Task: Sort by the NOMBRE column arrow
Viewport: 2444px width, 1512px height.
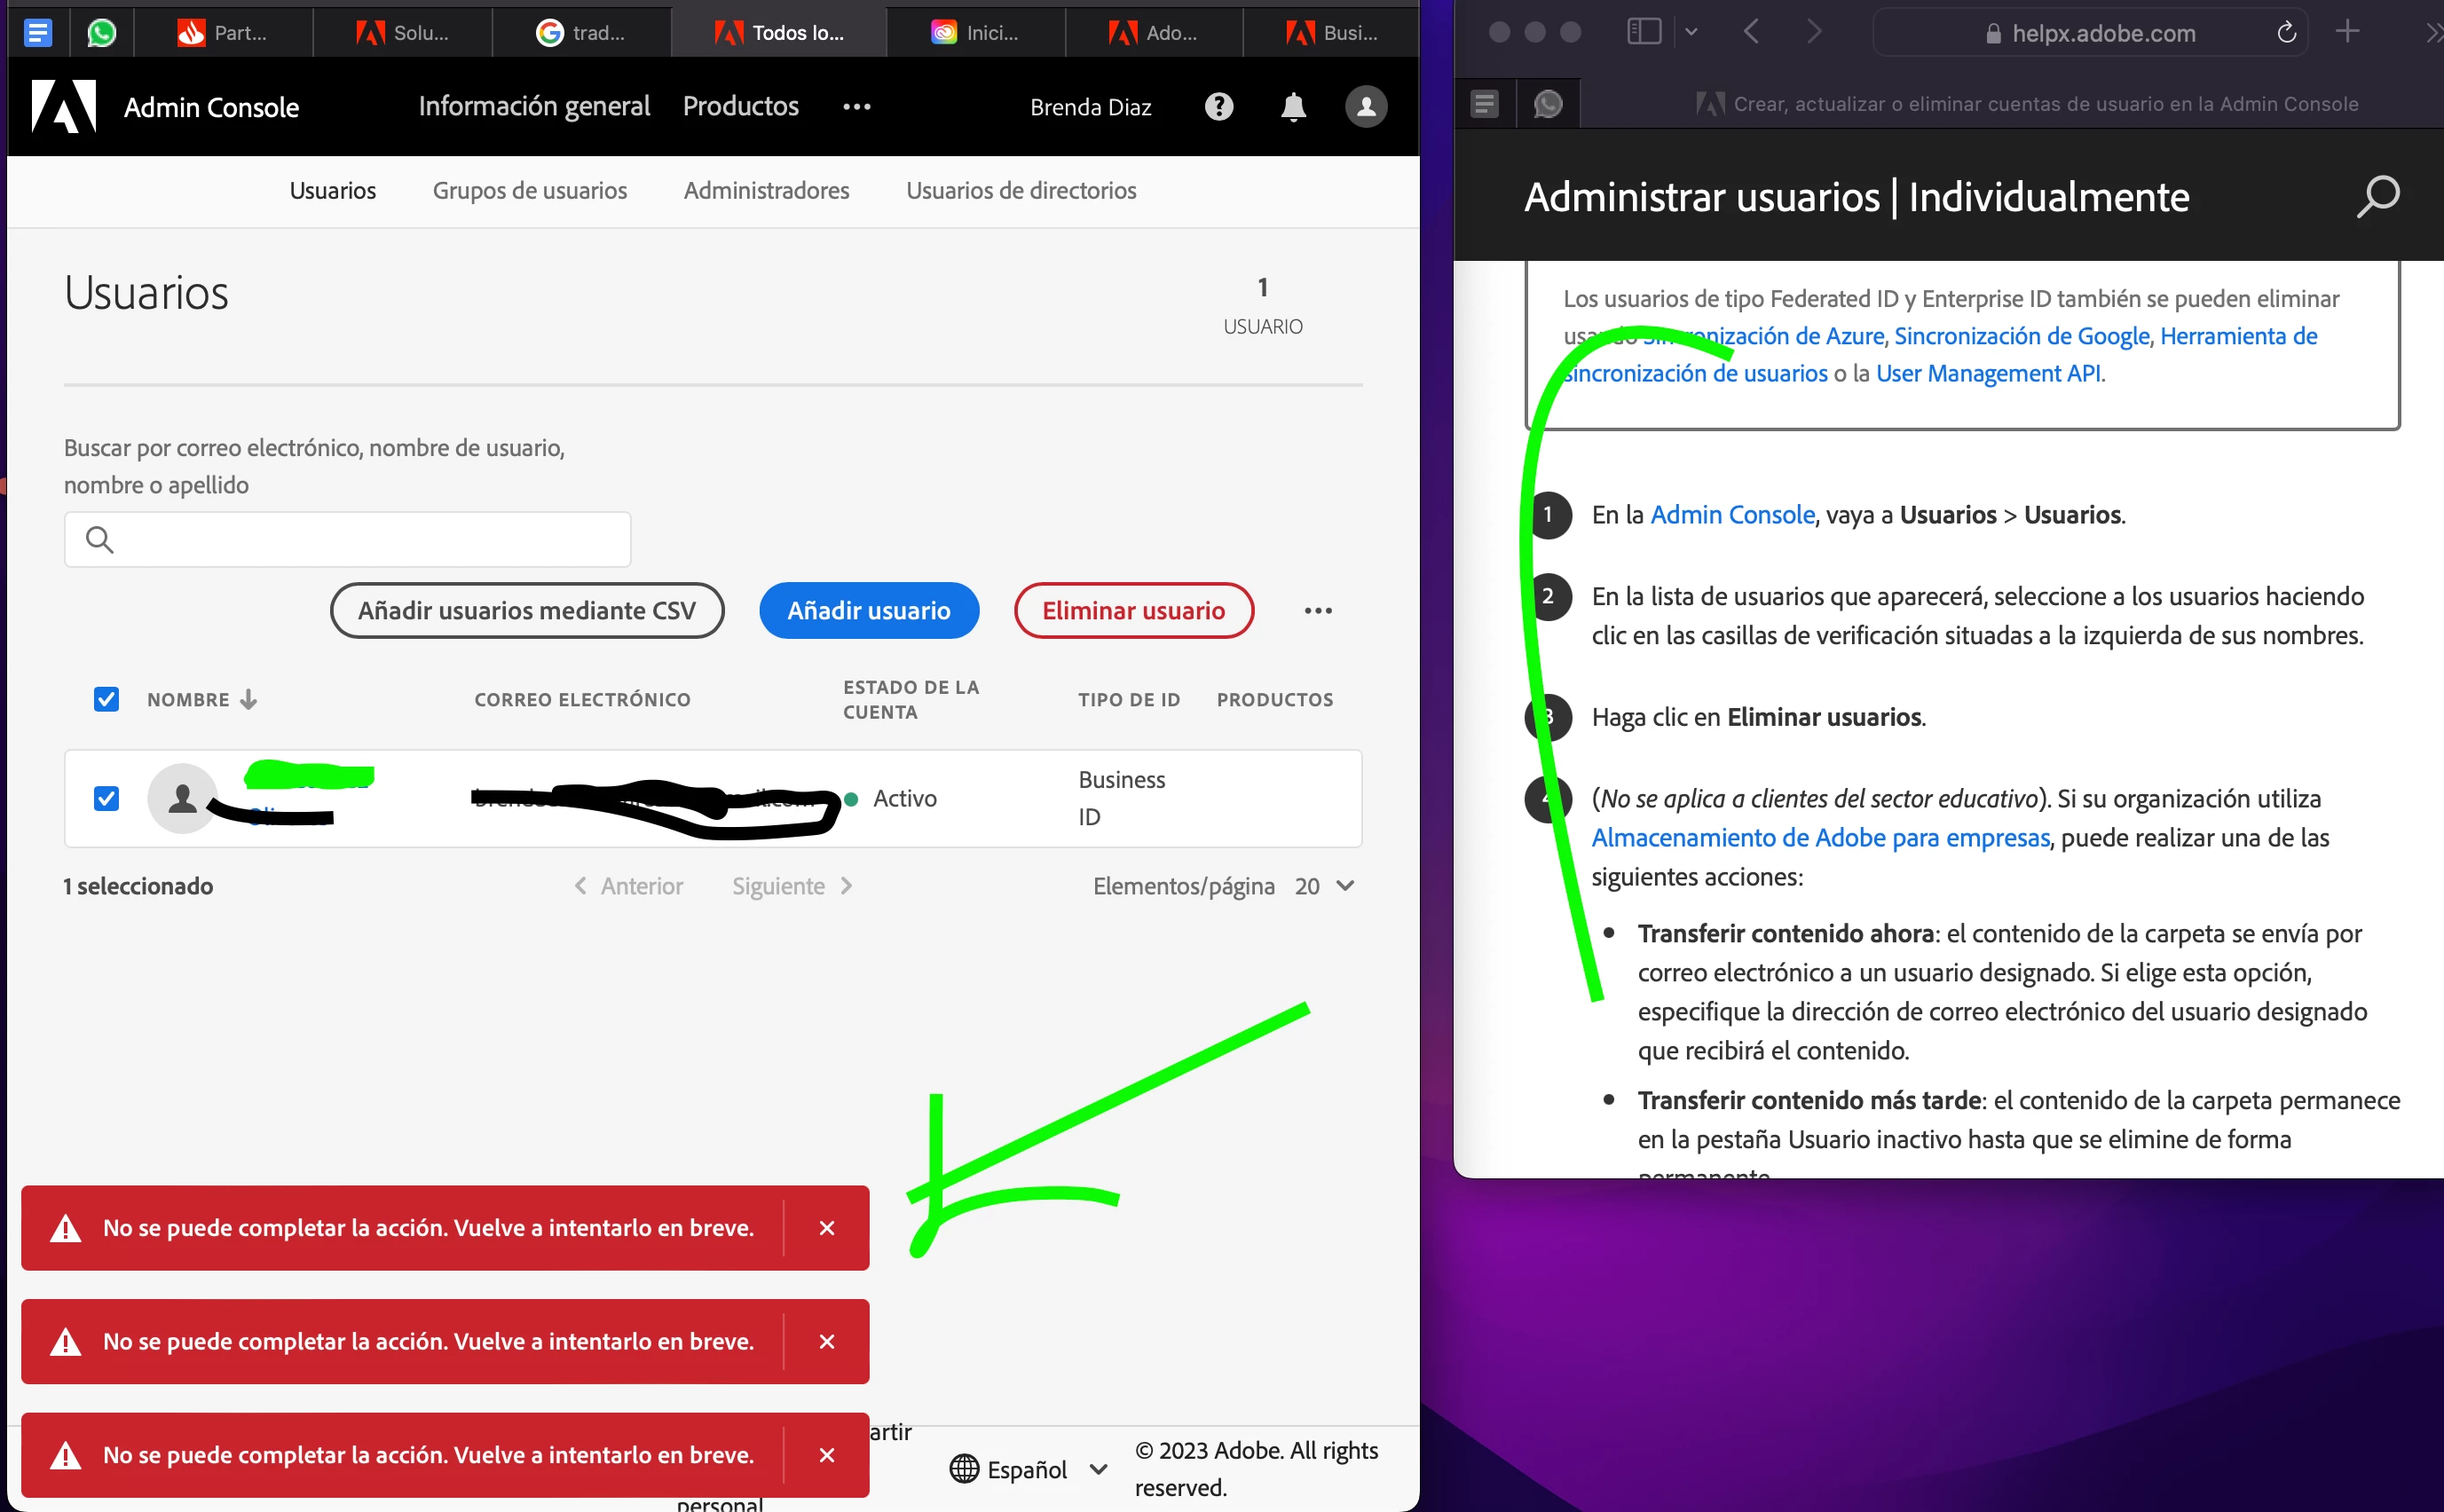Action: [x=249, y=699]
